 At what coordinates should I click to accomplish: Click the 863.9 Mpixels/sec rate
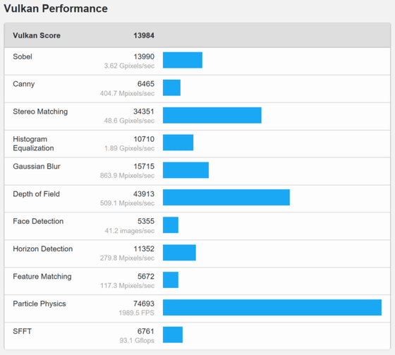127,176
